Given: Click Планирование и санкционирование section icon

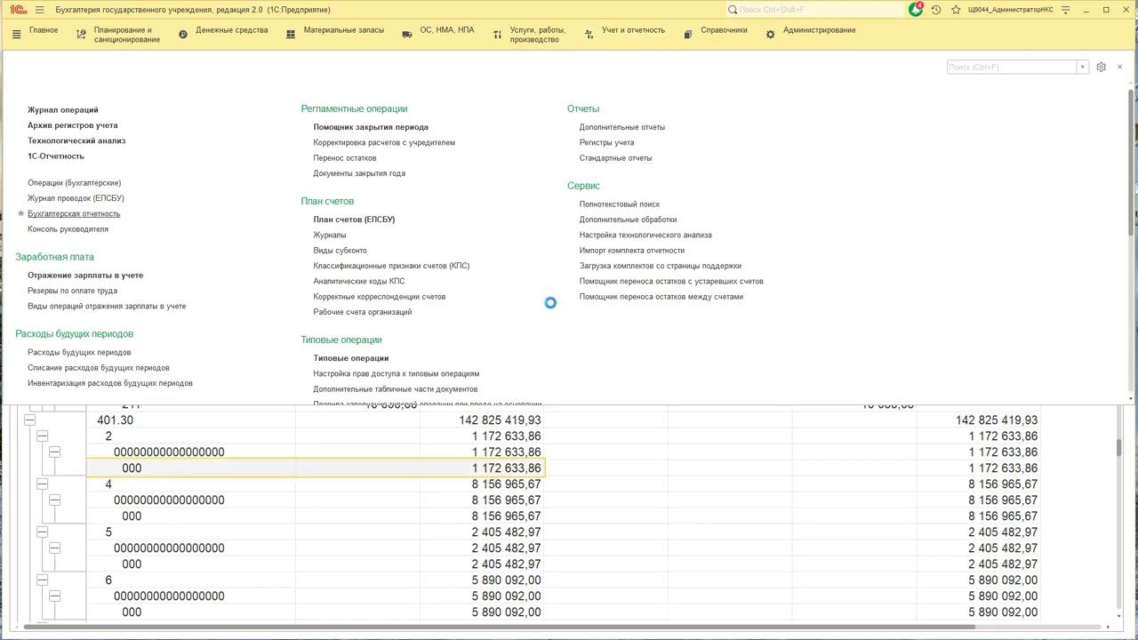Looking at the screenshot, I should [x=81, y=35].
